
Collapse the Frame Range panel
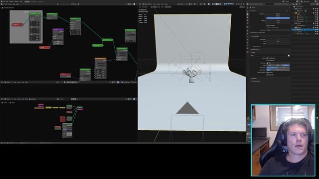pos(255,36)
